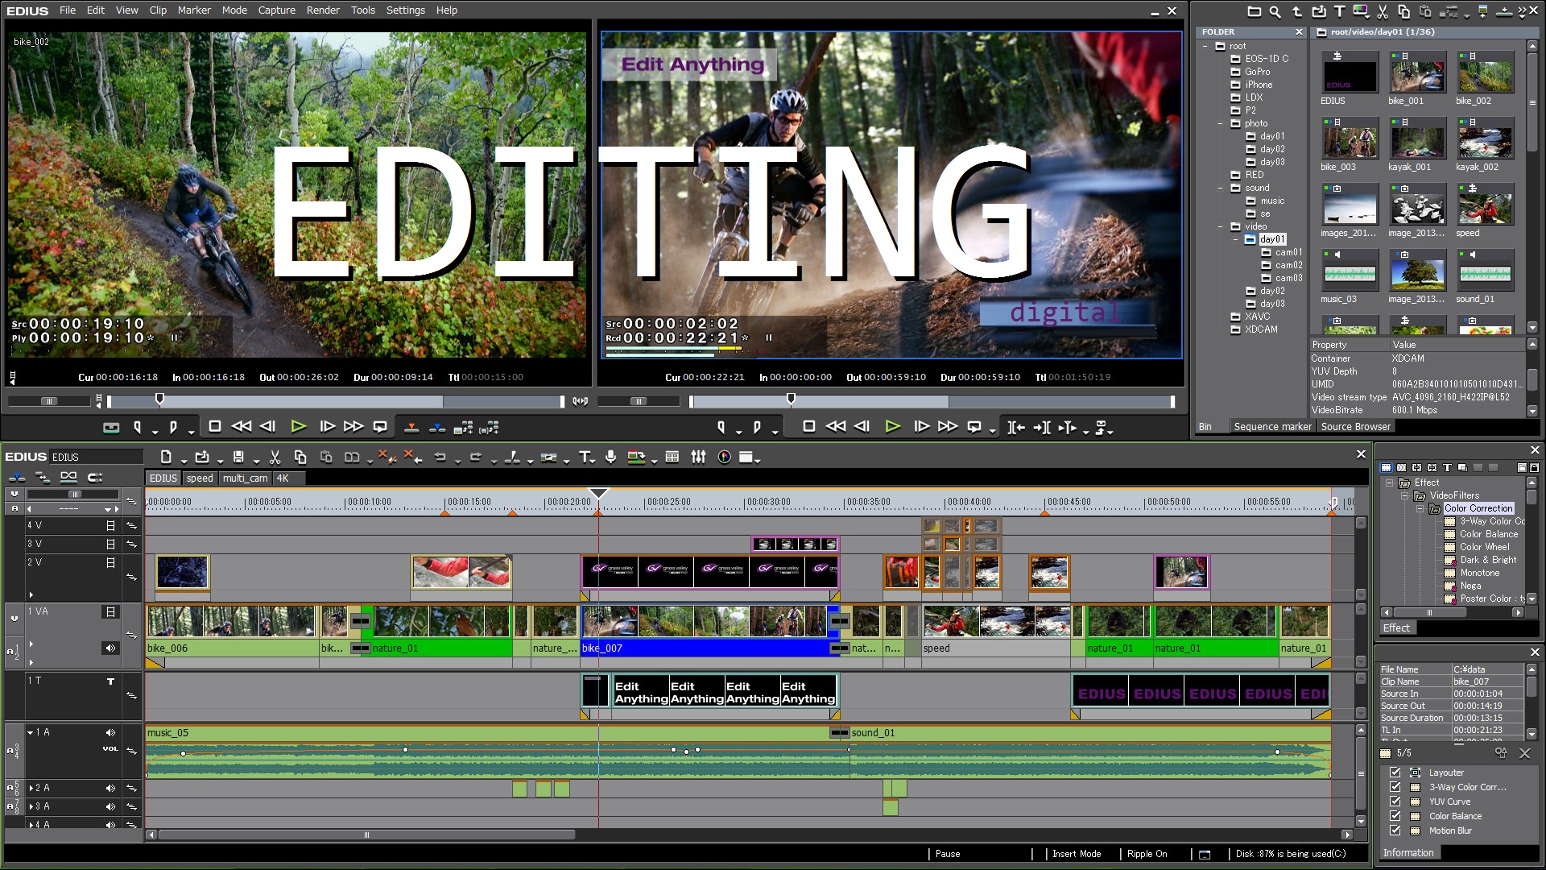
Task: Open the Create Title T tool
Action: (x=585, y=458)
